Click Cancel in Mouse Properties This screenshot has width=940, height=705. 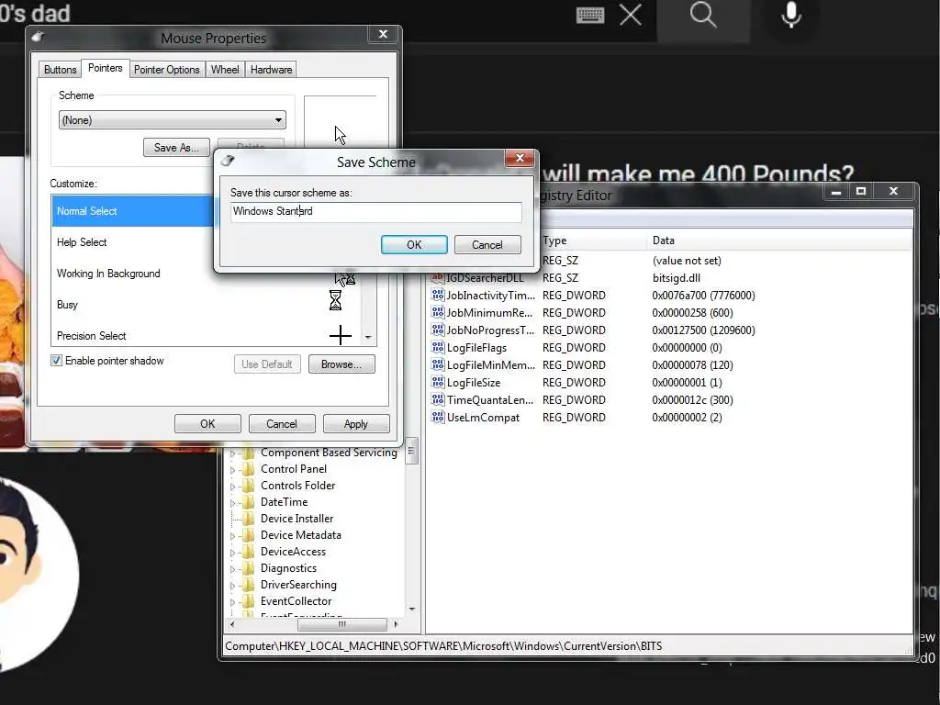281,424
